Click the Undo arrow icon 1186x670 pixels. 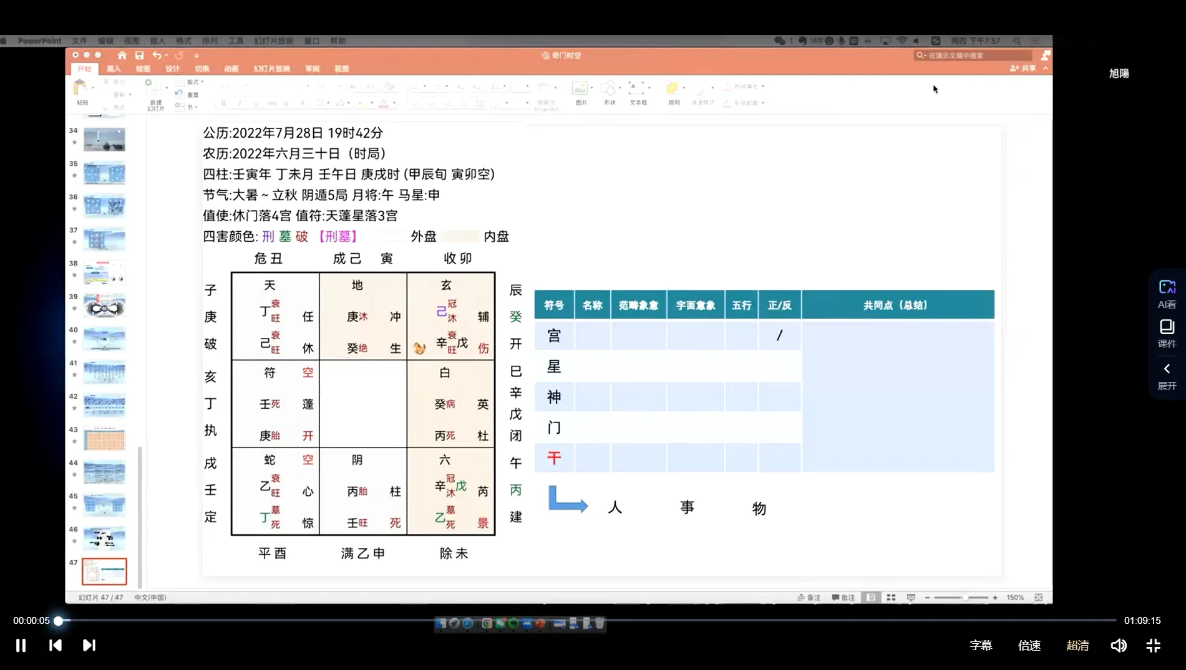[x=157, y=55]
